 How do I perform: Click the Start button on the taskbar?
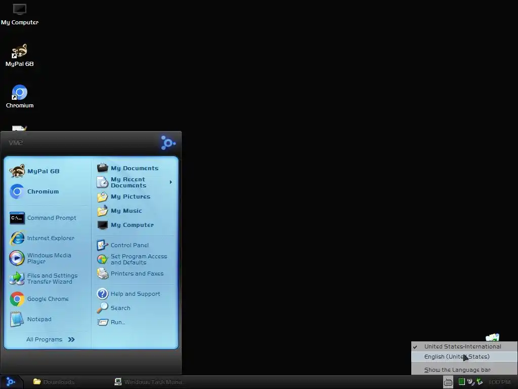coord(11,382)
